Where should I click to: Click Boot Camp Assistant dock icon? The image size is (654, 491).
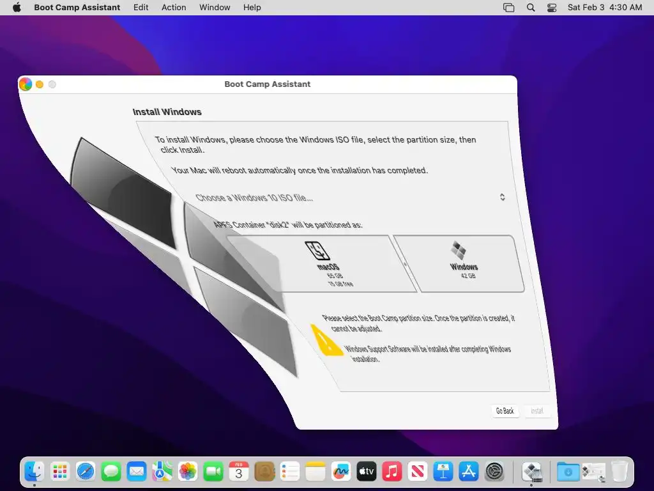[532, 472]
